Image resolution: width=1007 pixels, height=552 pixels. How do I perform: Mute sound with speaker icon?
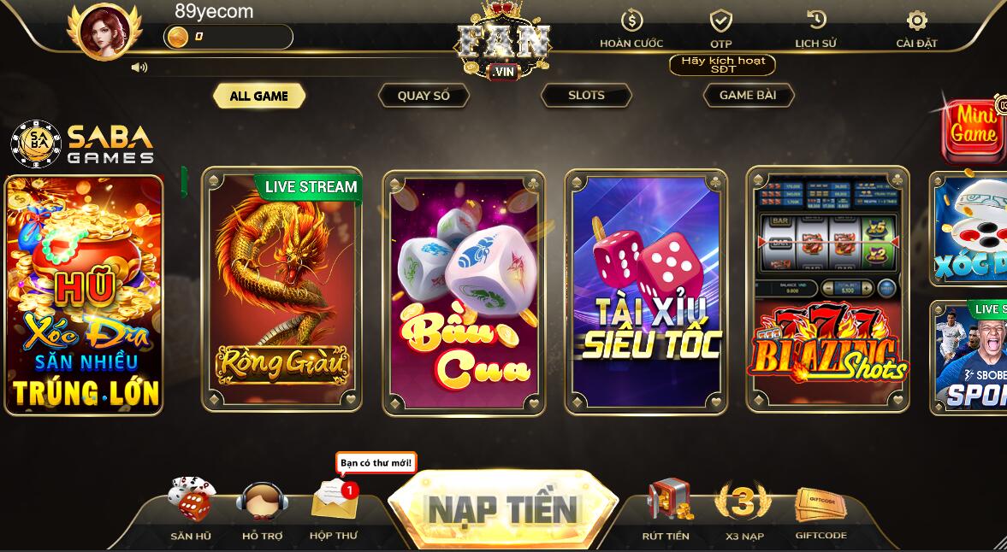point(139,68)
